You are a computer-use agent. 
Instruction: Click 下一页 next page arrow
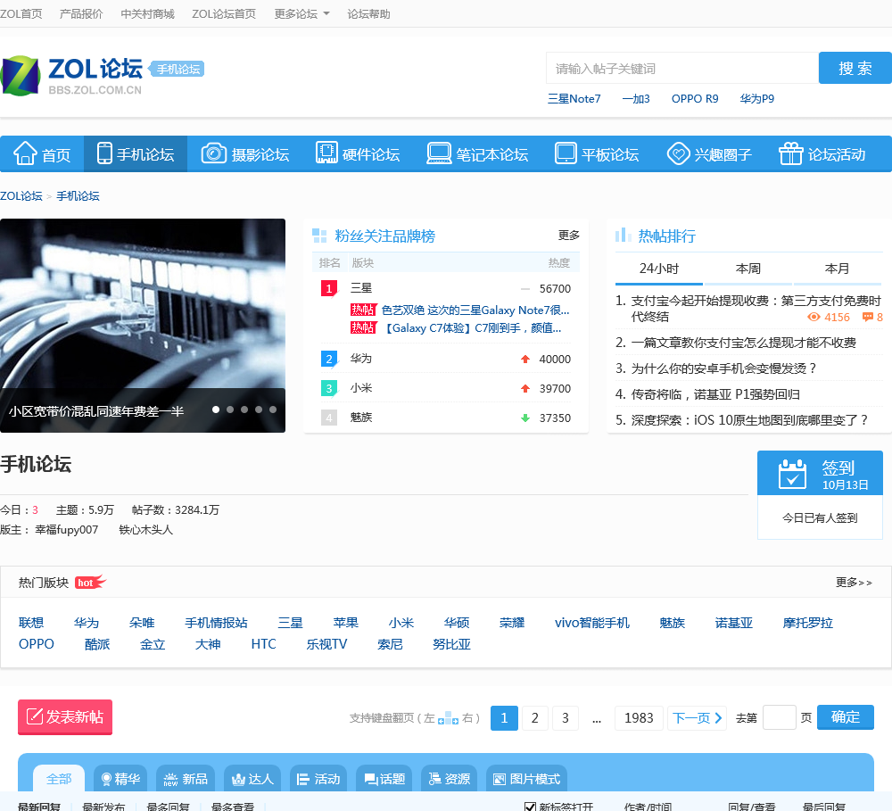697,718
